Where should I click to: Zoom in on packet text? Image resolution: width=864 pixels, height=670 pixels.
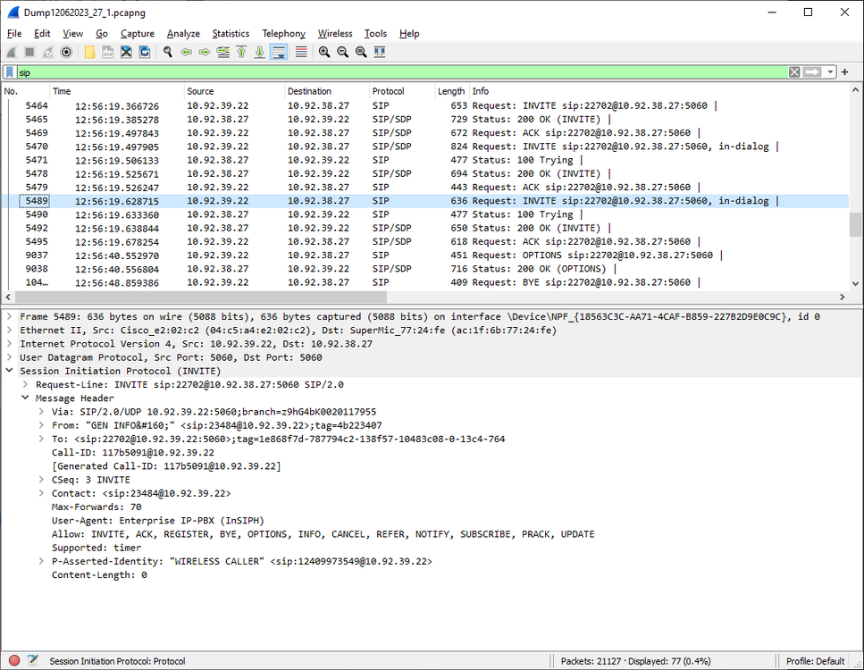click(x=324, y=53)
